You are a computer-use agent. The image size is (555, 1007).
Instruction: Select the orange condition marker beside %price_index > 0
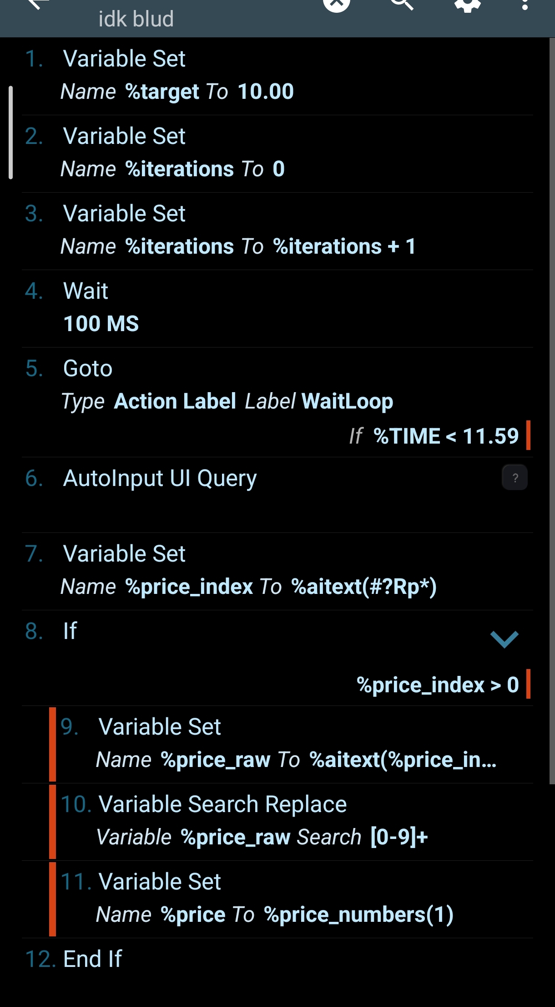tap(528, 684)
